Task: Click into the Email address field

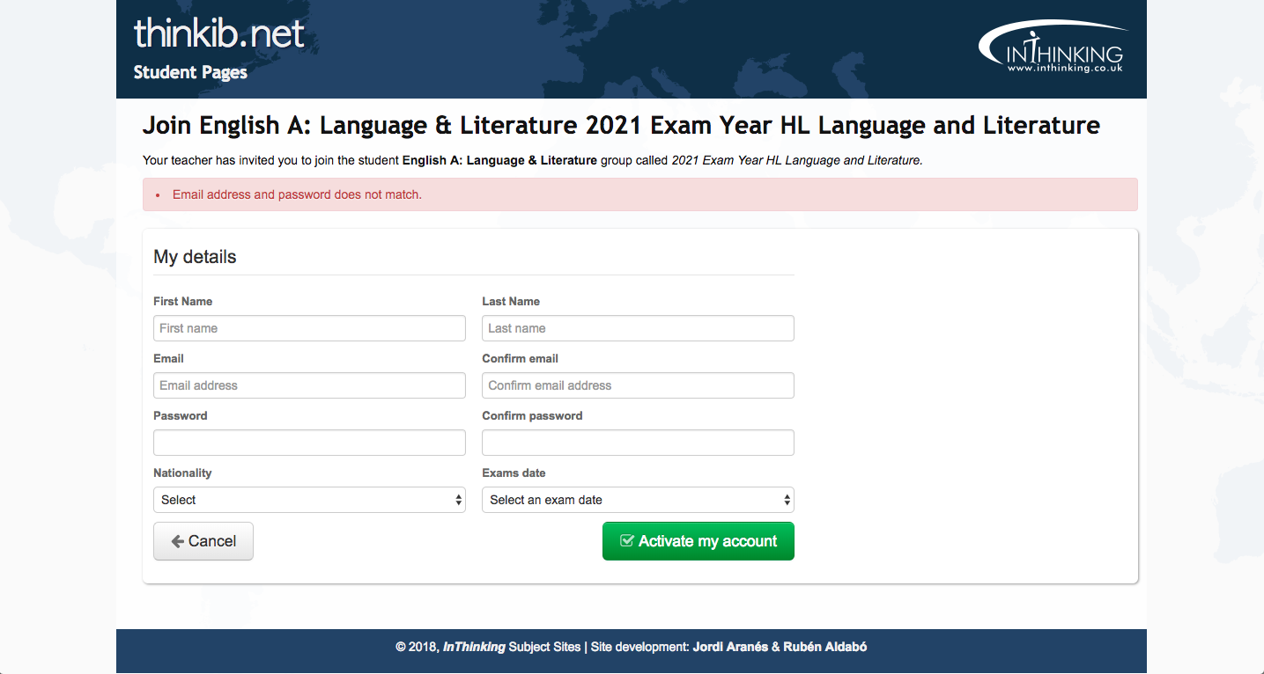Action: 309,385
